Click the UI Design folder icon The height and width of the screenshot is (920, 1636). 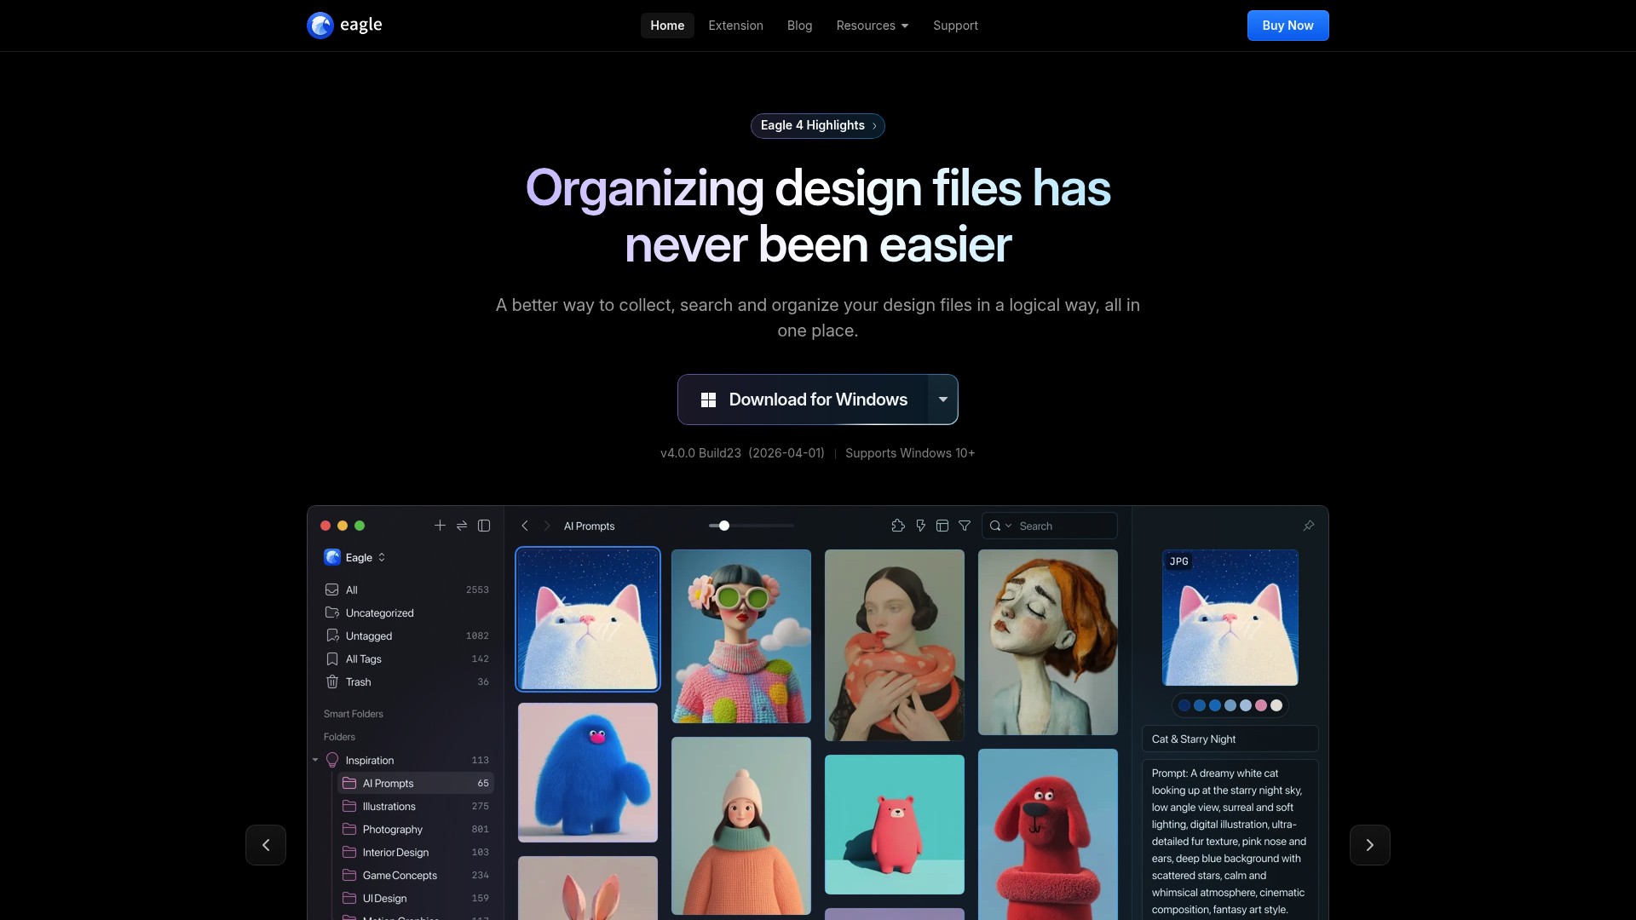(x=349, y=898)
